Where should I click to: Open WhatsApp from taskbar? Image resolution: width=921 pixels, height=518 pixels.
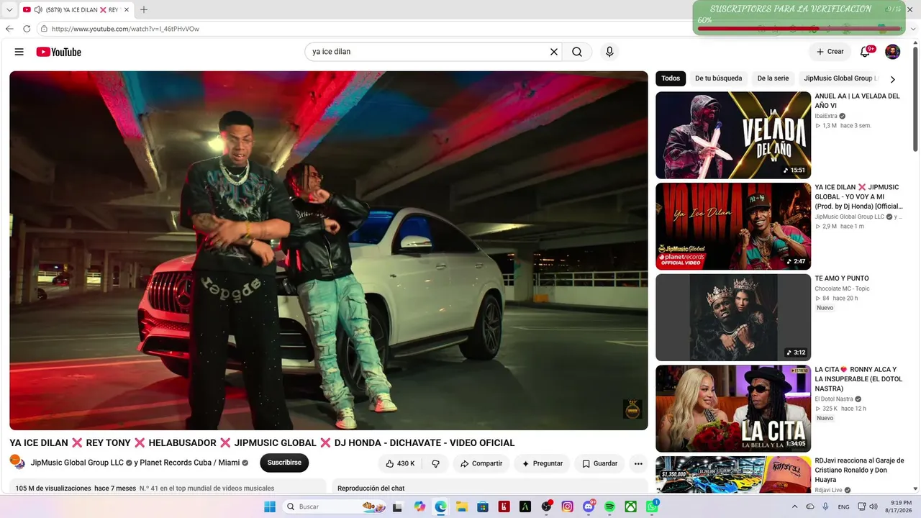(x=652, y=506)
